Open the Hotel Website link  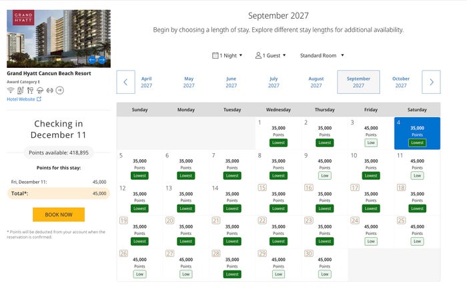tap(24, 99)
